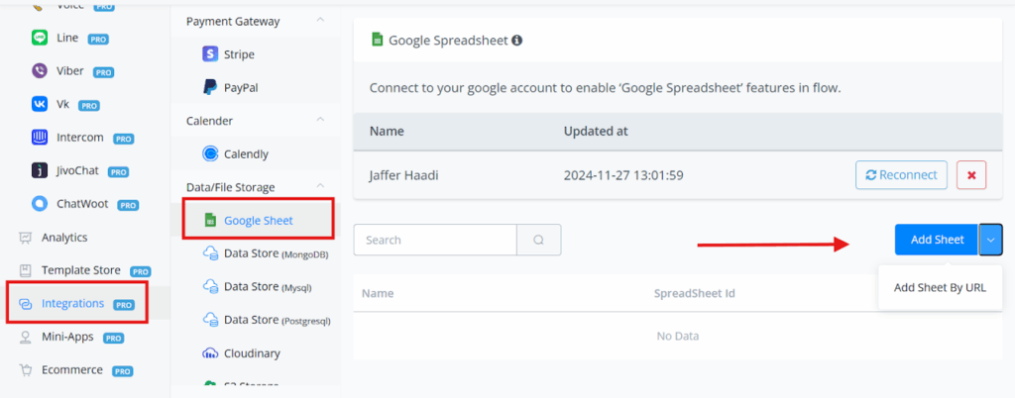Image resolution: width=1015 pixels, height=398 pixels.
Task: Click the JivoChat channel icon
Action: point(40,171)
